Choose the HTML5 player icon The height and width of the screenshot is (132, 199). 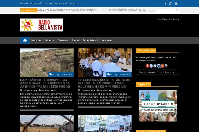[x=162, y=66]
